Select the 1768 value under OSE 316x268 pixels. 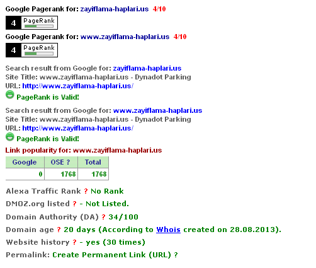[68, 174]
